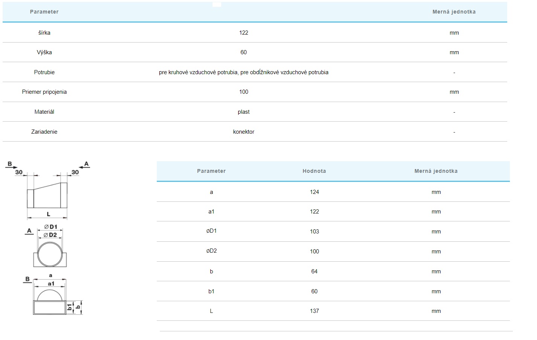537x340 pixels.
Task: Click the "Hodnota" column header
Action: tap(314, 171)
